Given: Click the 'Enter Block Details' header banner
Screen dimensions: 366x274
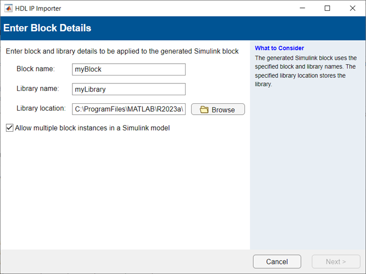Looking at the screenshot, I should pyautogui.click(x=48, y=28).
